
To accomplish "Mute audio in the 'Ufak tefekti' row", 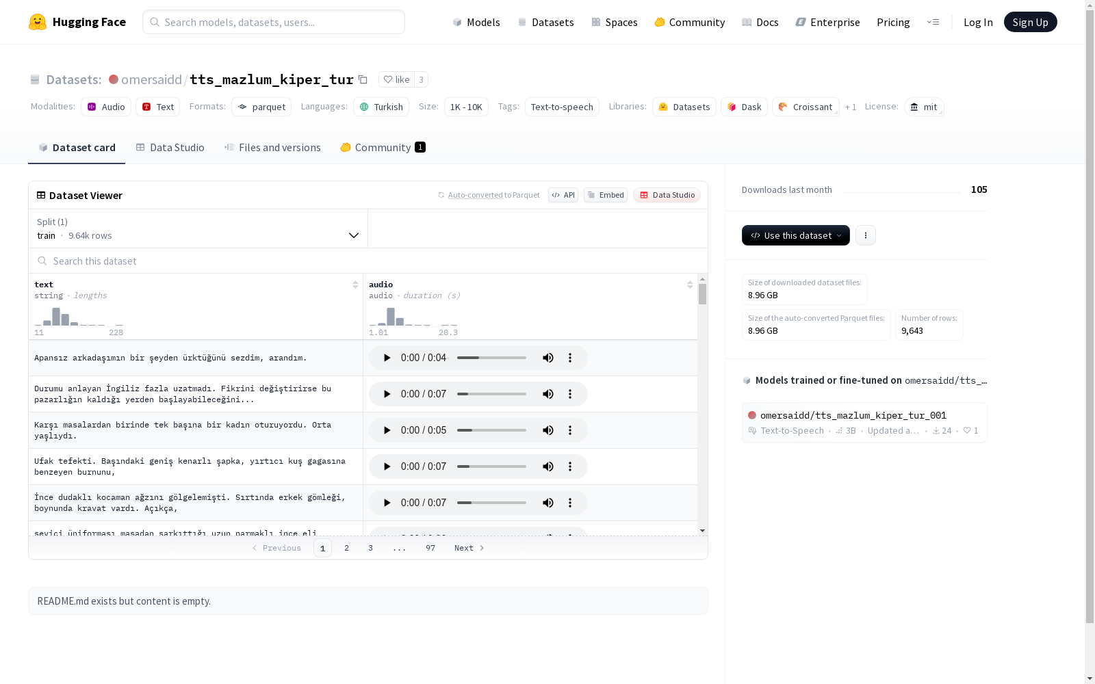I will (548, 466).
